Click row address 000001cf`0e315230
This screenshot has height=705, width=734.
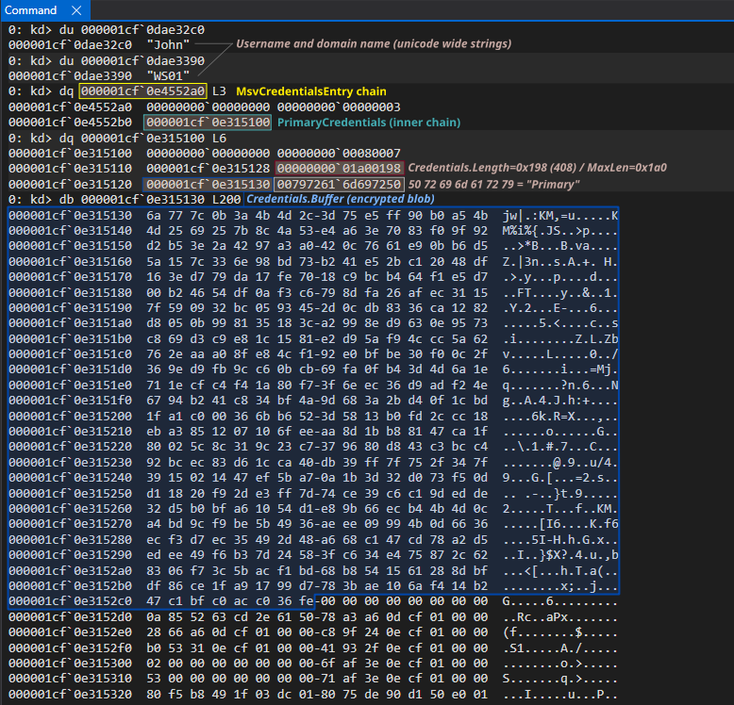70,463
